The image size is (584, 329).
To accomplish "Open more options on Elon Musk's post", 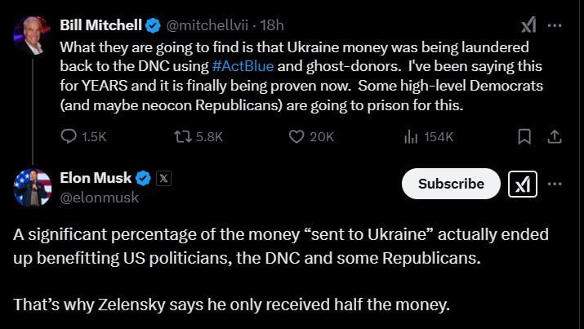I will point(555,185).
